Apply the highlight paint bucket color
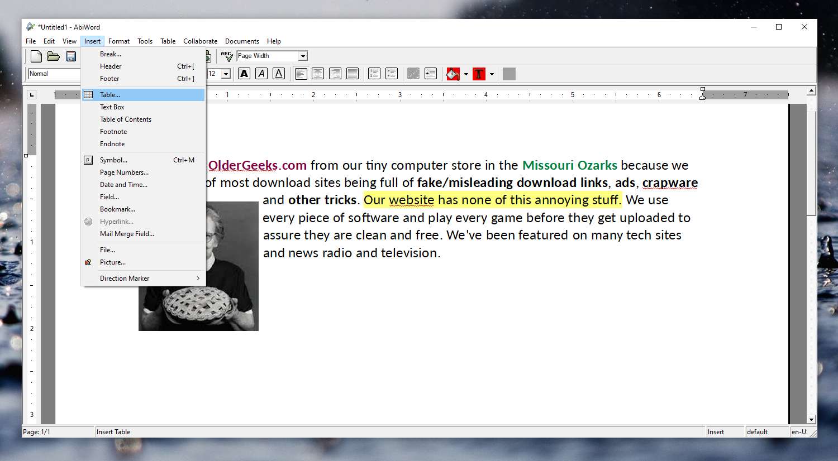This screenshot has width=838, height=461. 453,74
